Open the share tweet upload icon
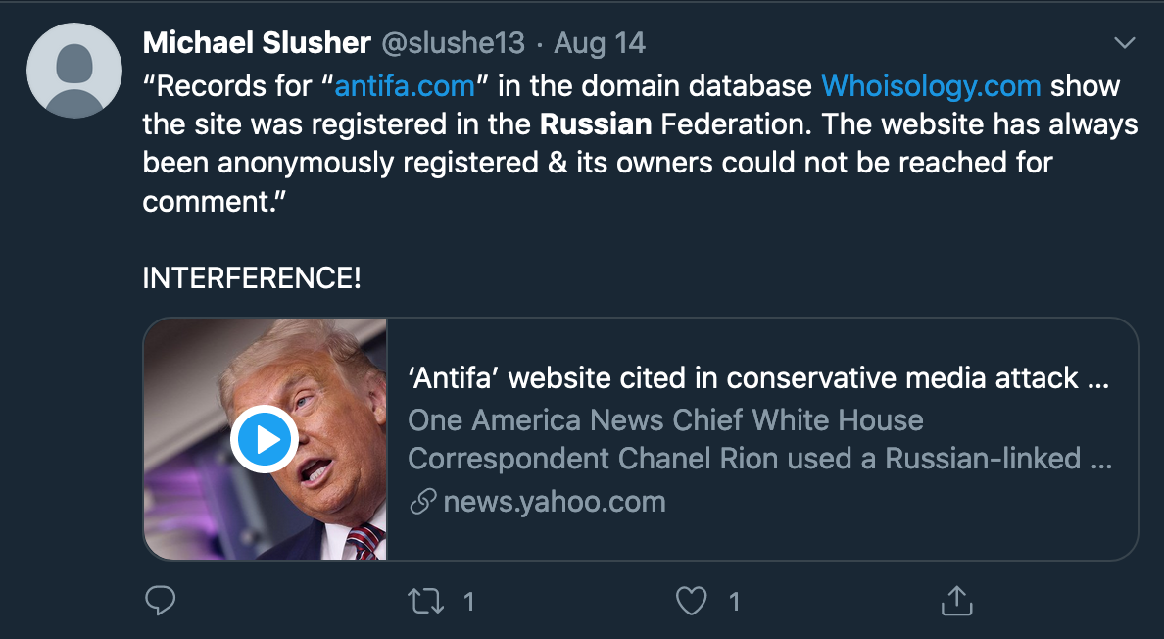Viewport: 1164px width, 639px height. click(x=957, y=601)
